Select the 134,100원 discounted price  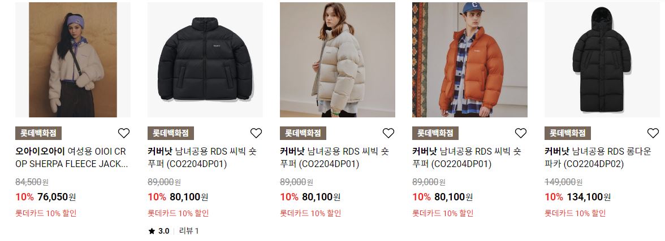(588, 197)
